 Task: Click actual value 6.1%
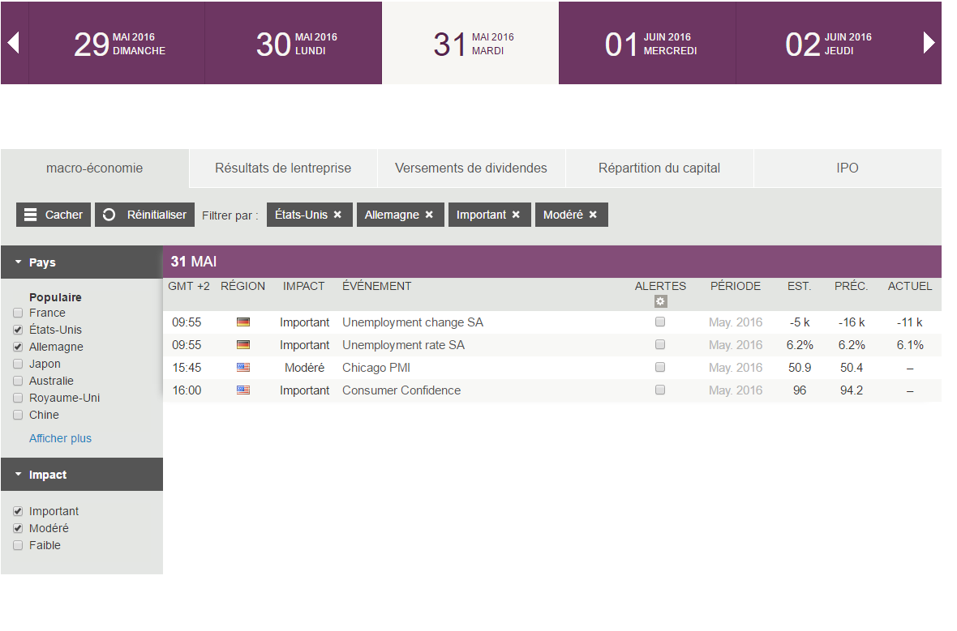[x=909, y=345]
